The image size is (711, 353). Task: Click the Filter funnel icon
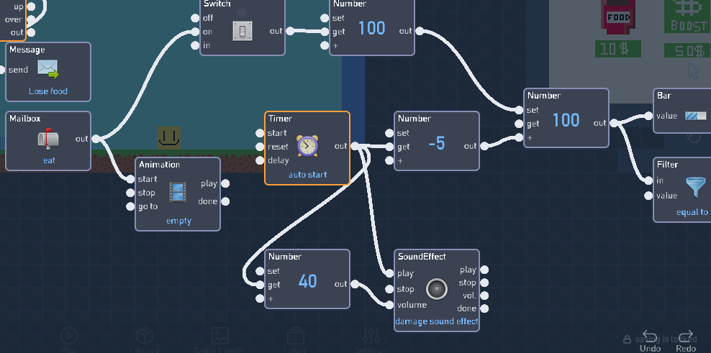695,187
